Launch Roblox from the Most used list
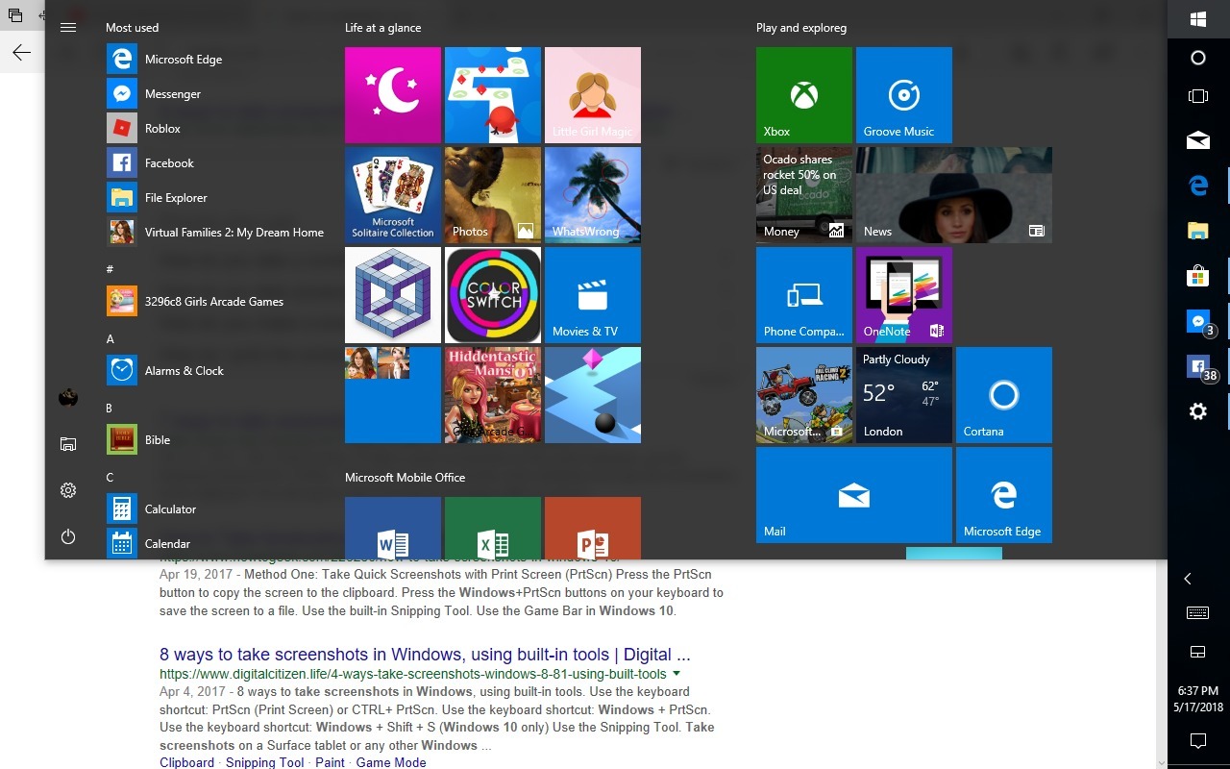Image resolution: width=1230 pixels, height=769 pixels. (216, 129)
